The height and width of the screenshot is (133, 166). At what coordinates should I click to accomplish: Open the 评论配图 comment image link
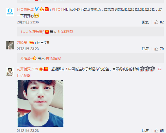24,75
